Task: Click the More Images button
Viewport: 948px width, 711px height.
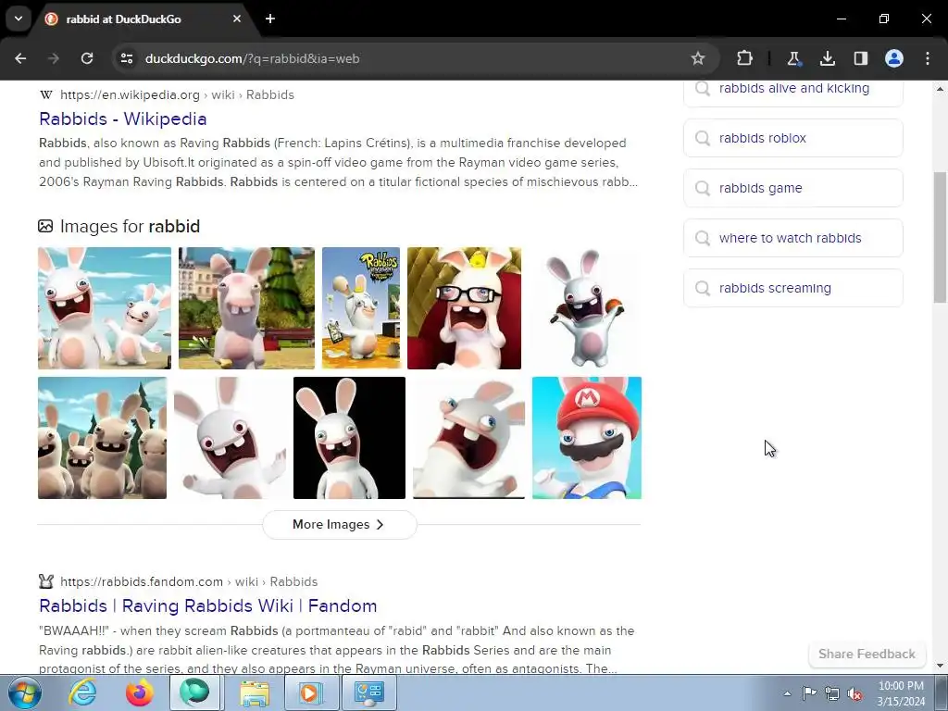Action: pos(339,524)
